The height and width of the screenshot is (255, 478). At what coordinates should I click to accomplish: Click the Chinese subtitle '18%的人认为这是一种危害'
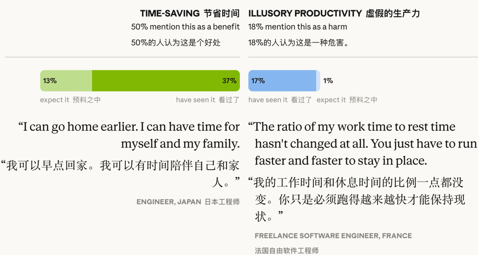[299, 43]
